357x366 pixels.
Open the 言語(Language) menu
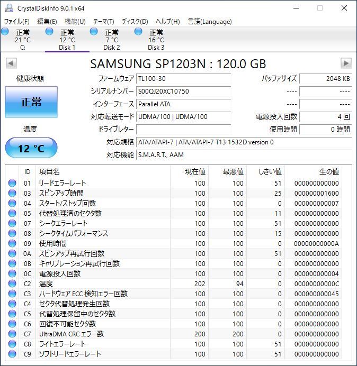coord(210,22)
